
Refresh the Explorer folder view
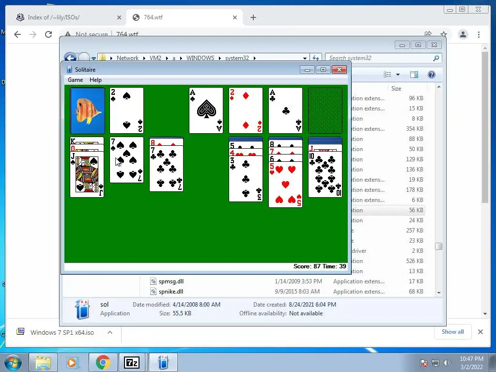click(316, 58)
